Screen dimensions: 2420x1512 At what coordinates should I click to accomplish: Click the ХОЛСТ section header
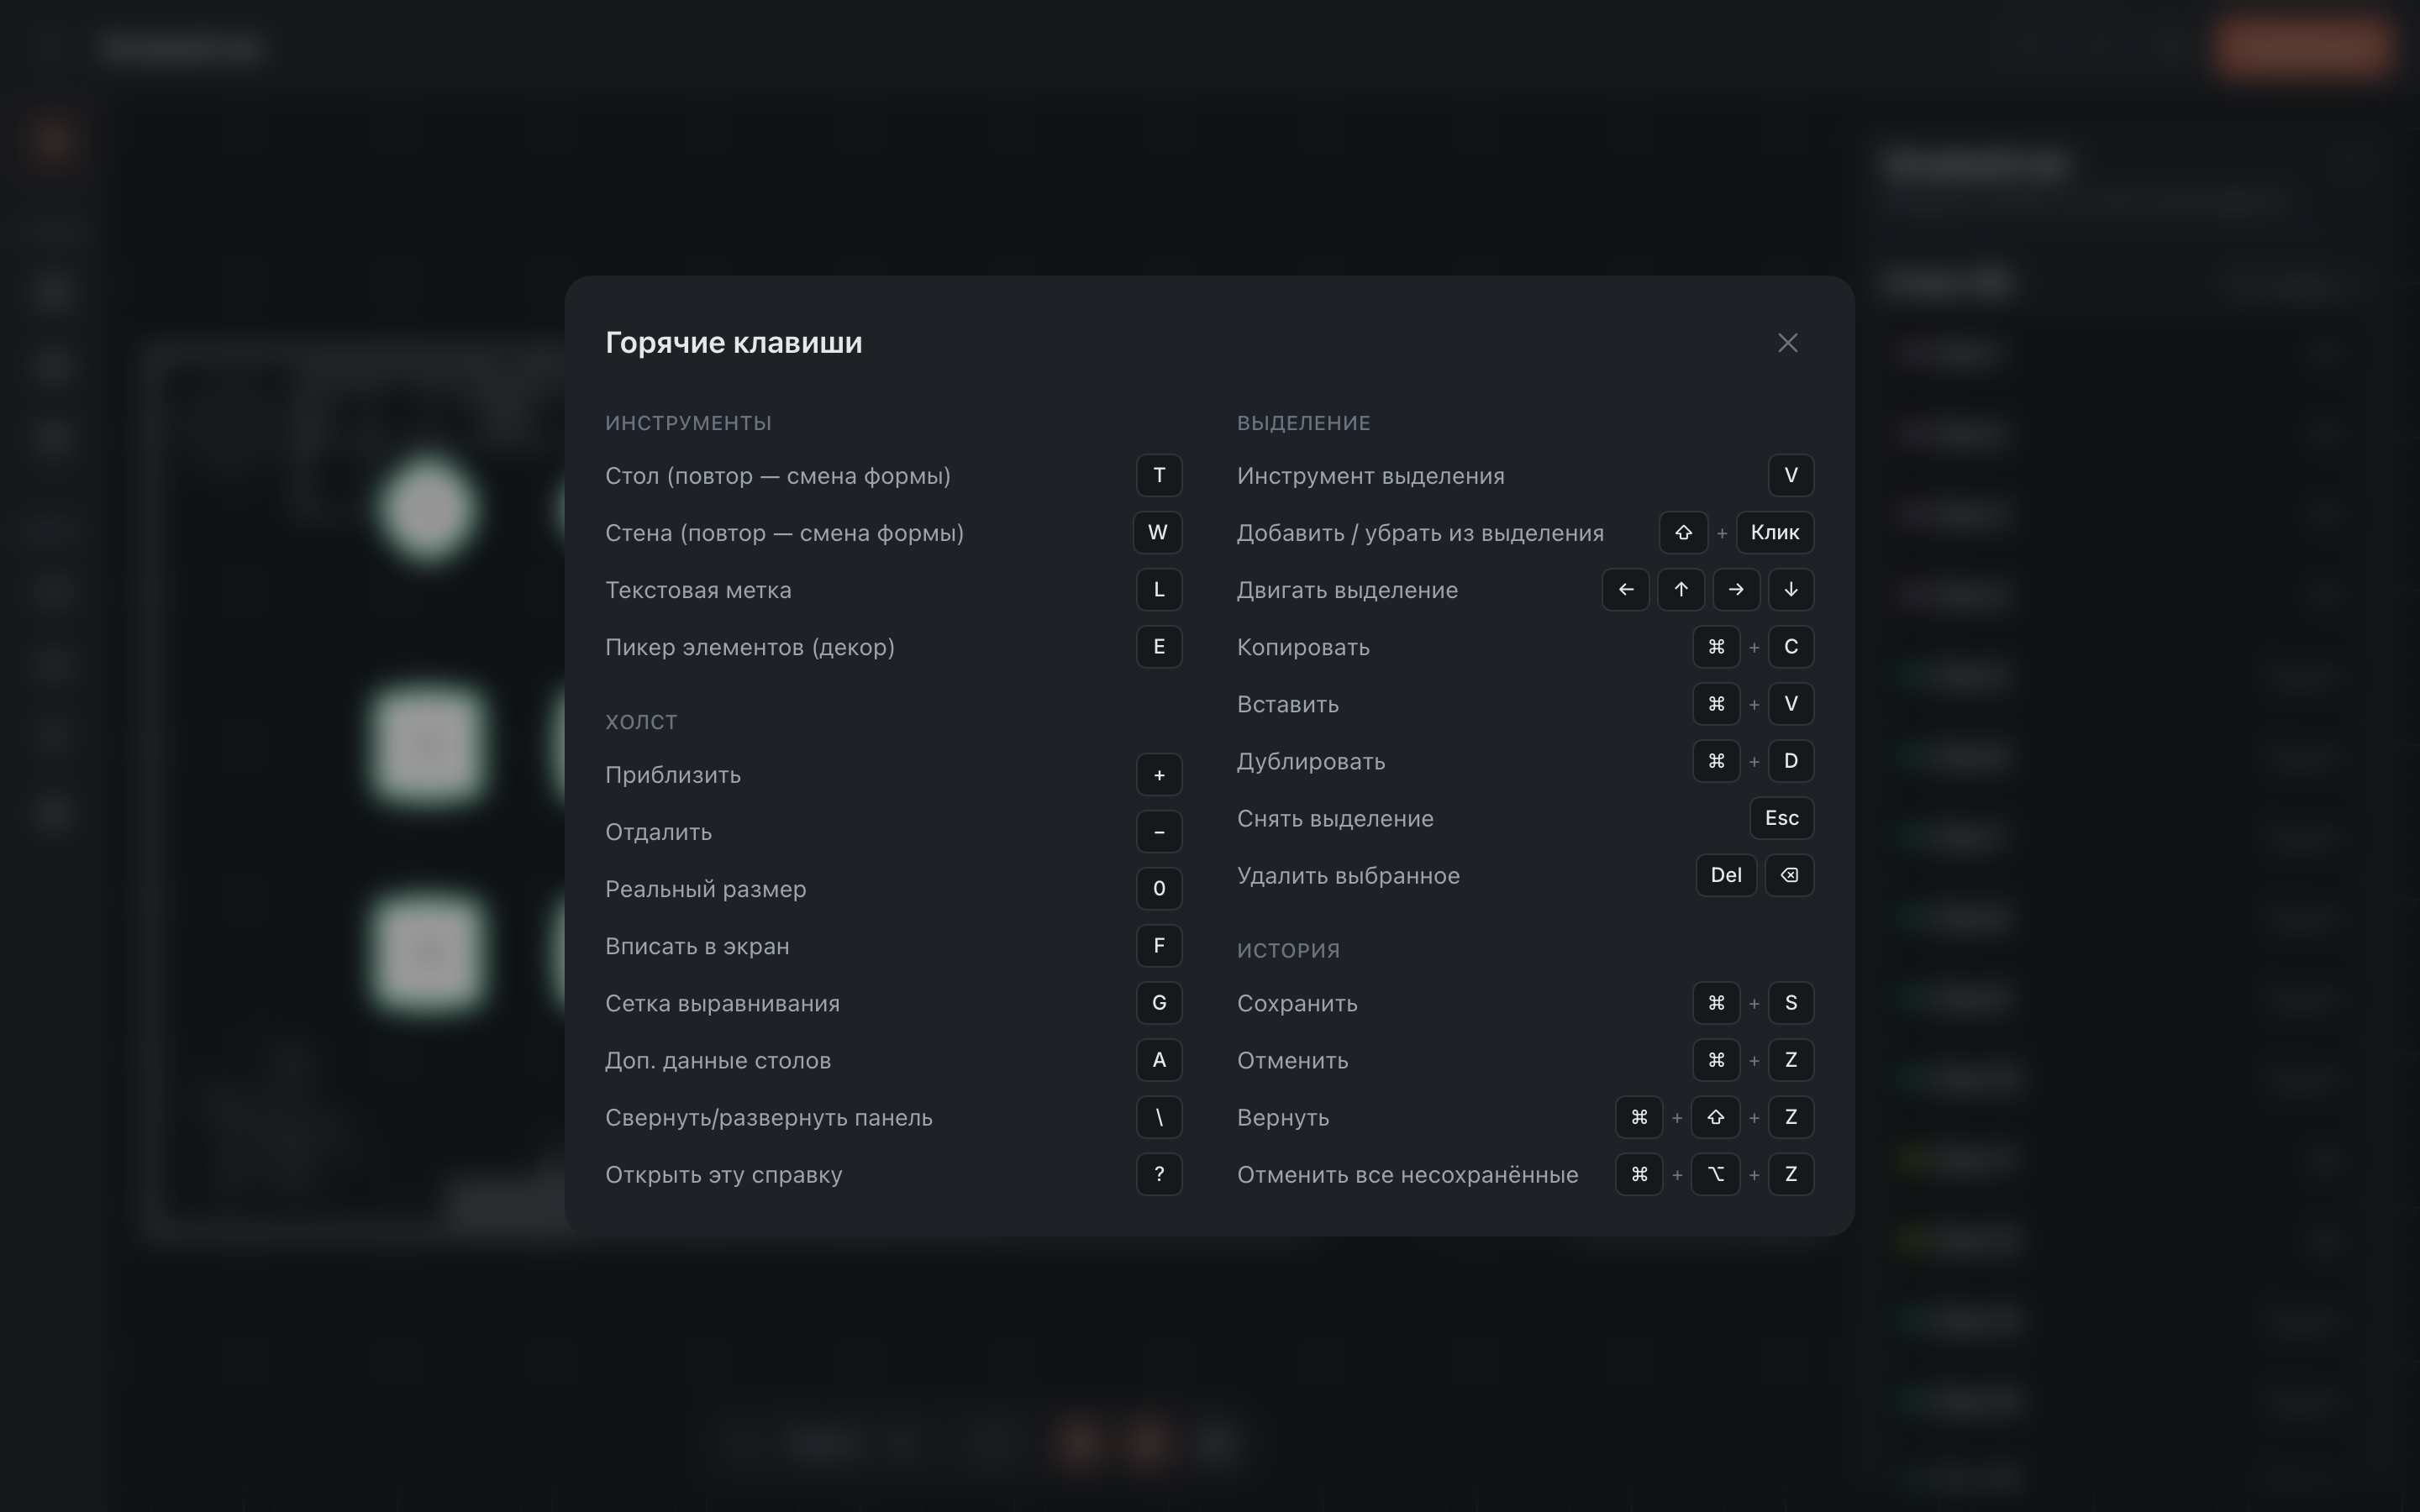point(641,722)
